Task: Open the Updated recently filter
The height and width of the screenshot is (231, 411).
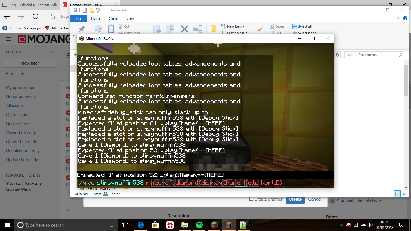Action: click(x=22, y=160)
